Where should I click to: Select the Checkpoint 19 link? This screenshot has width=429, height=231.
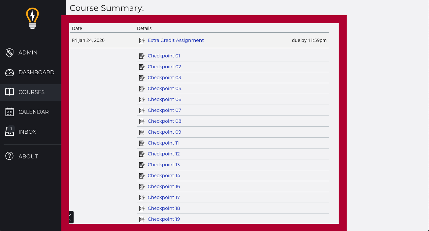point(164,219)
